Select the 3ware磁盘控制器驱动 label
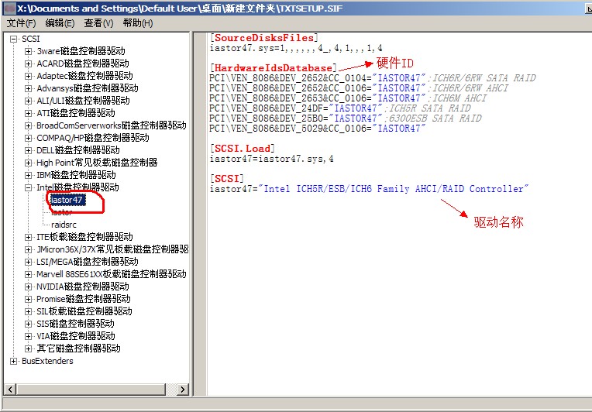This screenshot has width=592, height=412. 81,51
